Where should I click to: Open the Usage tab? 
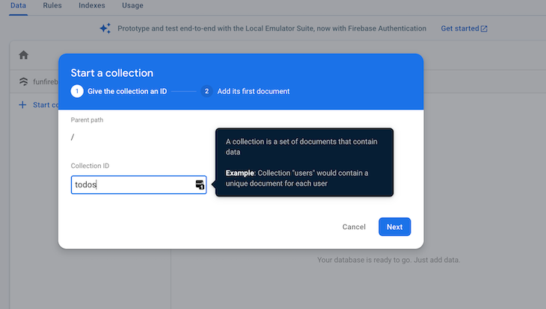[x=132, y=5]
